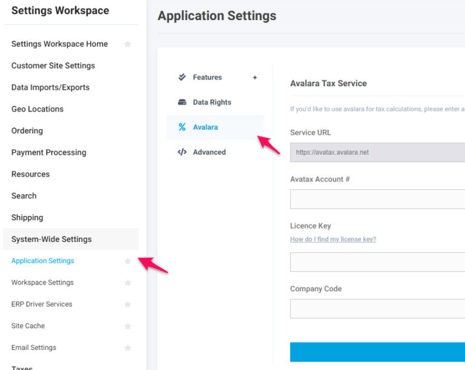The image size is (465, 370).
Task: Click the Application Settings page title
Action: 217,16
